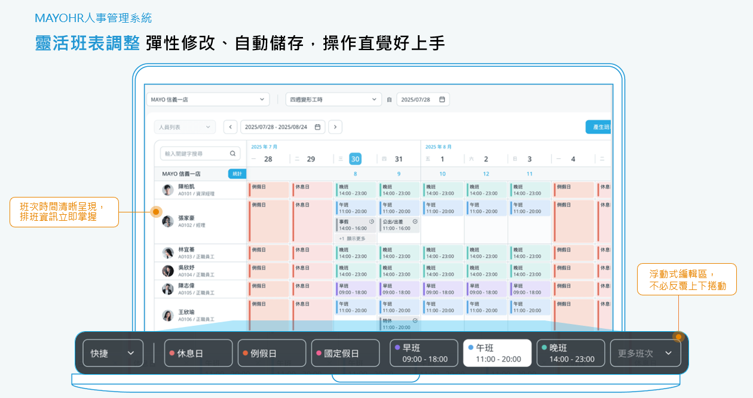Open the MAYO 信義一店 store dropdown

(x=208, y=99)
